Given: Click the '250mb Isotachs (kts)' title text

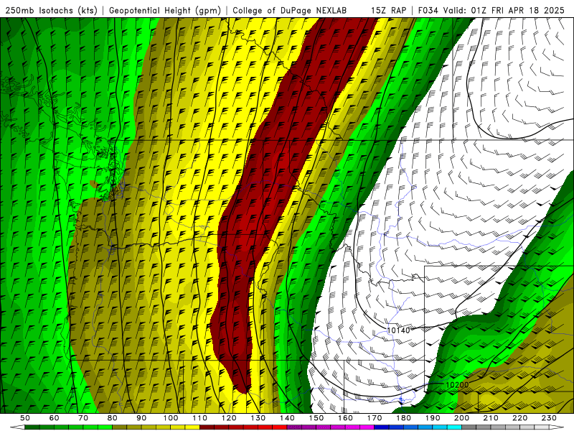Looking at the screenshot, I should pyautogui.click(x=51, y=11).
